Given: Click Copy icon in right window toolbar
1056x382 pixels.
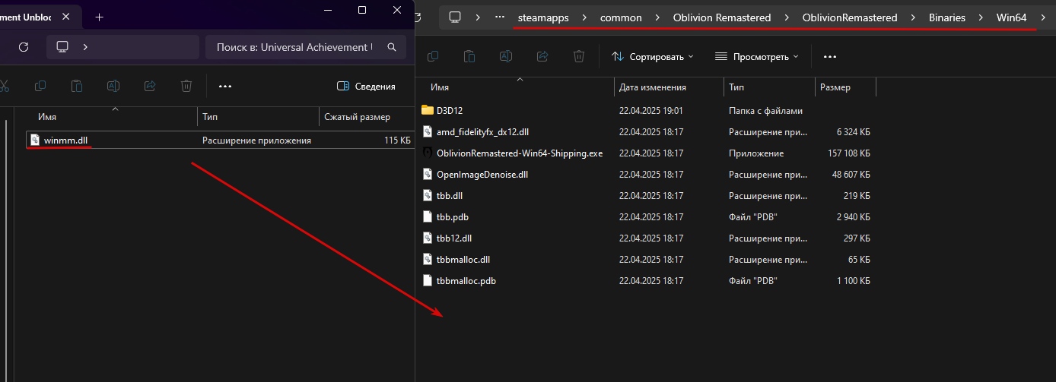Looking at the screenshot, I should coord(433,56).
